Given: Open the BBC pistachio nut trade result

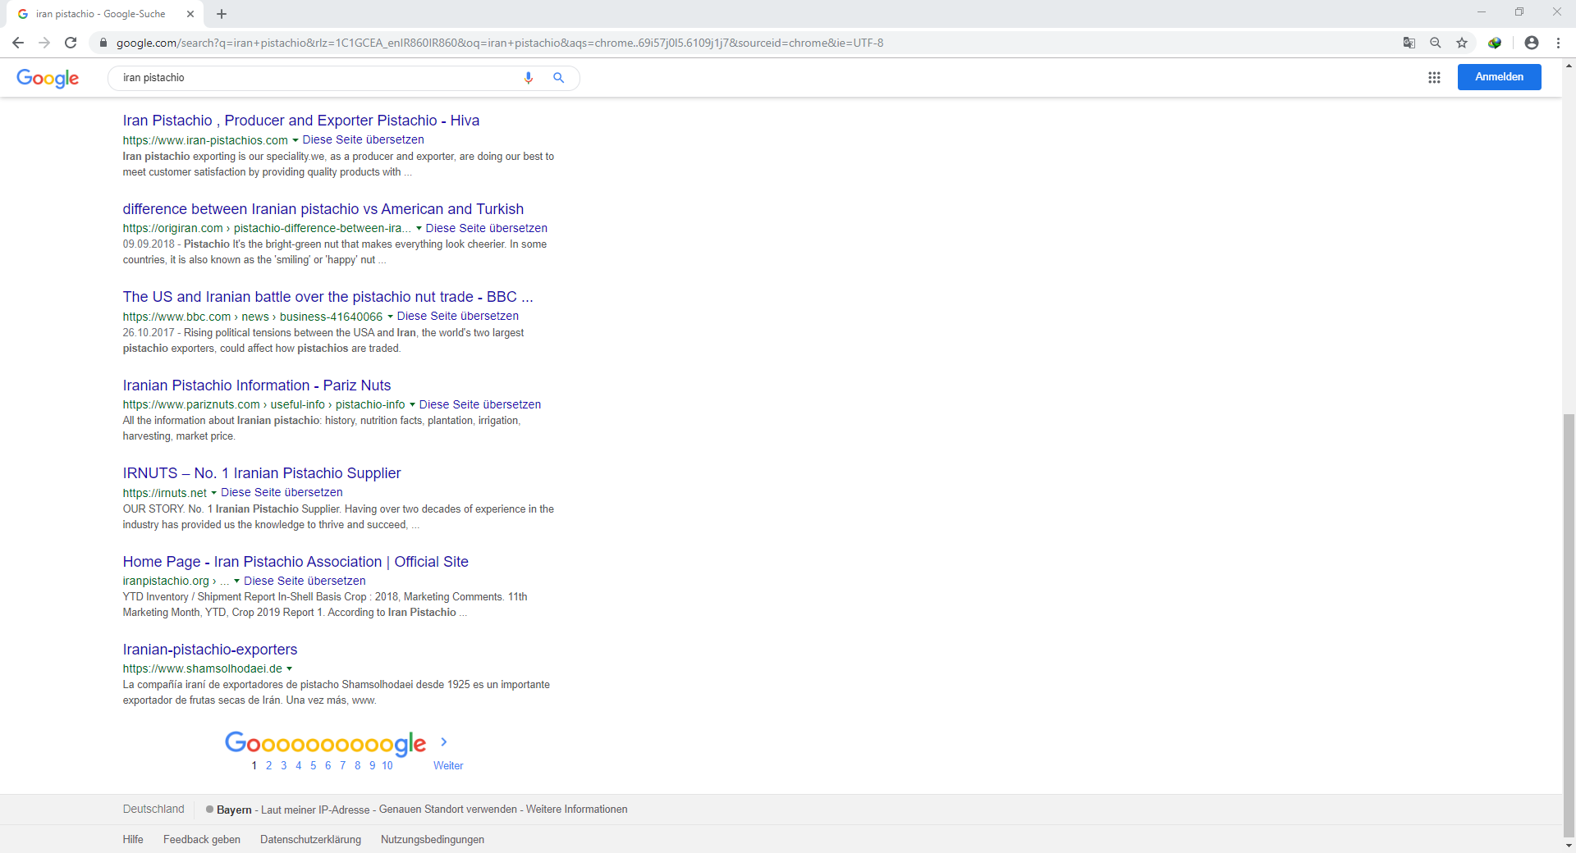Looking at the screenshot, I should tap(328, 297).
